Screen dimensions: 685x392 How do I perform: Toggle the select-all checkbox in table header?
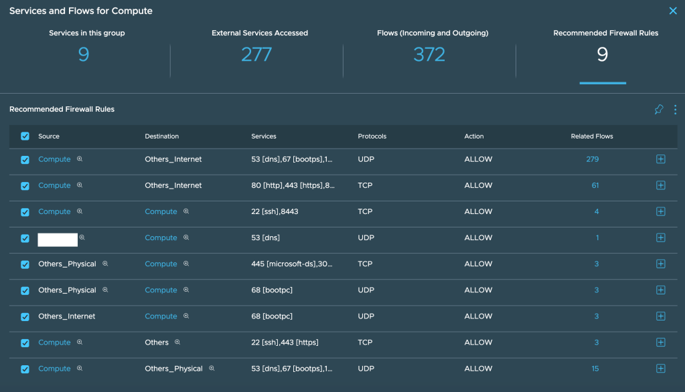click(25, 136)
